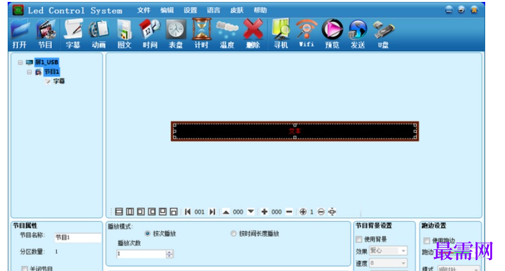Zoom in with the circled plus icon
505x271 pixels.
[x=303, y=212]
